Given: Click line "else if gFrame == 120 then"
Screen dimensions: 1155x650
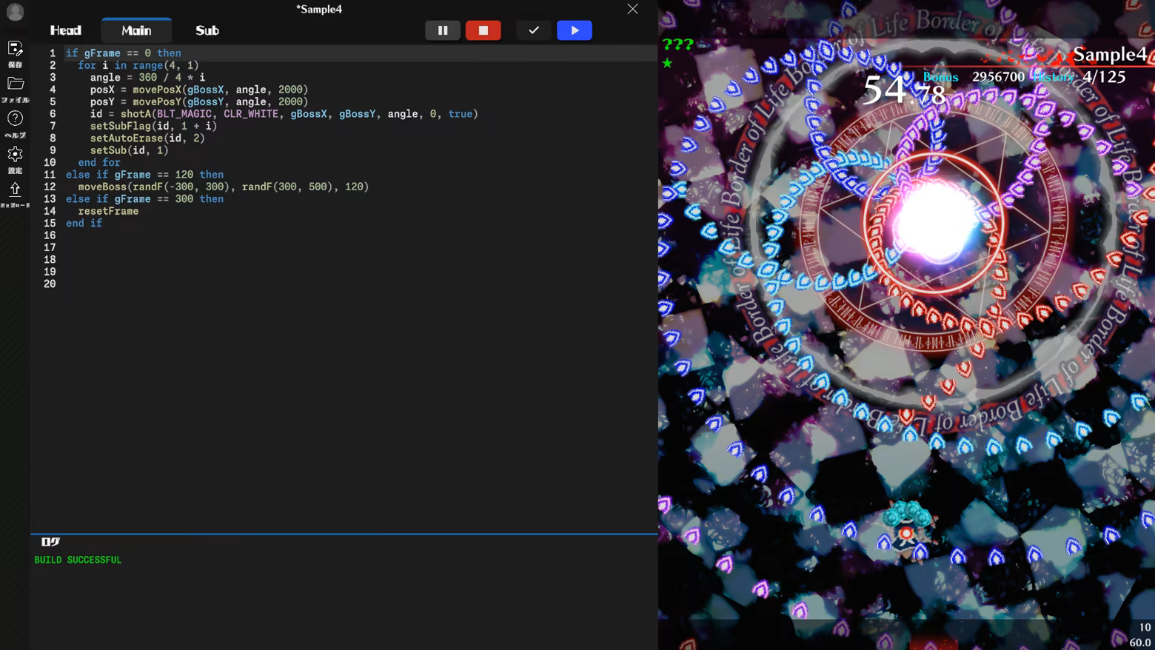Looking at the screenshot, I should [145, 175].
